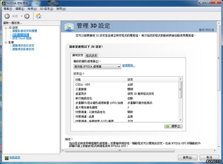Click the horizontal scrollbar thumb
The height and width of the screenshot is (164, 223).
point(120,150)
